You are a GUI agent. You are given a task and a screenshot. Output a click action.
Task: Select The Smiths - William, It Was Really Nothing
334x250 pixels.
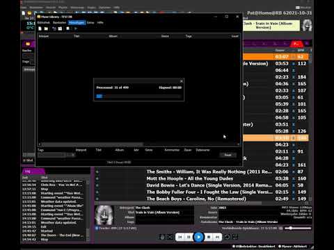(209, 172)
